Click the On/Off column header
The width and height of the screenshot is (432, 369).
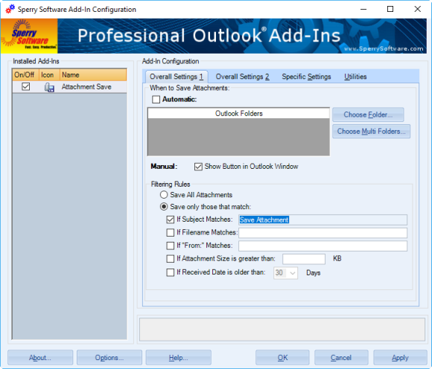25,75
